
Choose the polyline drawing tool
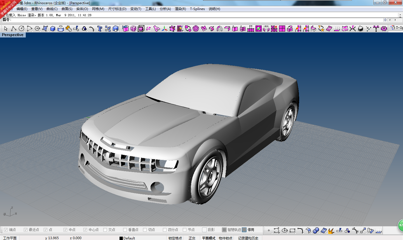pyautogui.click(x=14, y=29)
